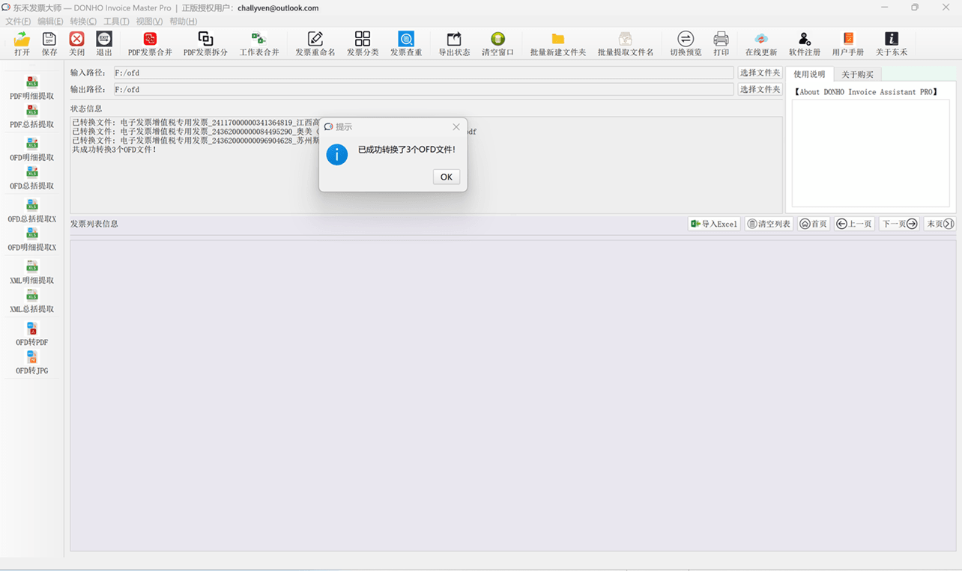Select PDF明细提取 in the sidebar

tap(32, 88)
